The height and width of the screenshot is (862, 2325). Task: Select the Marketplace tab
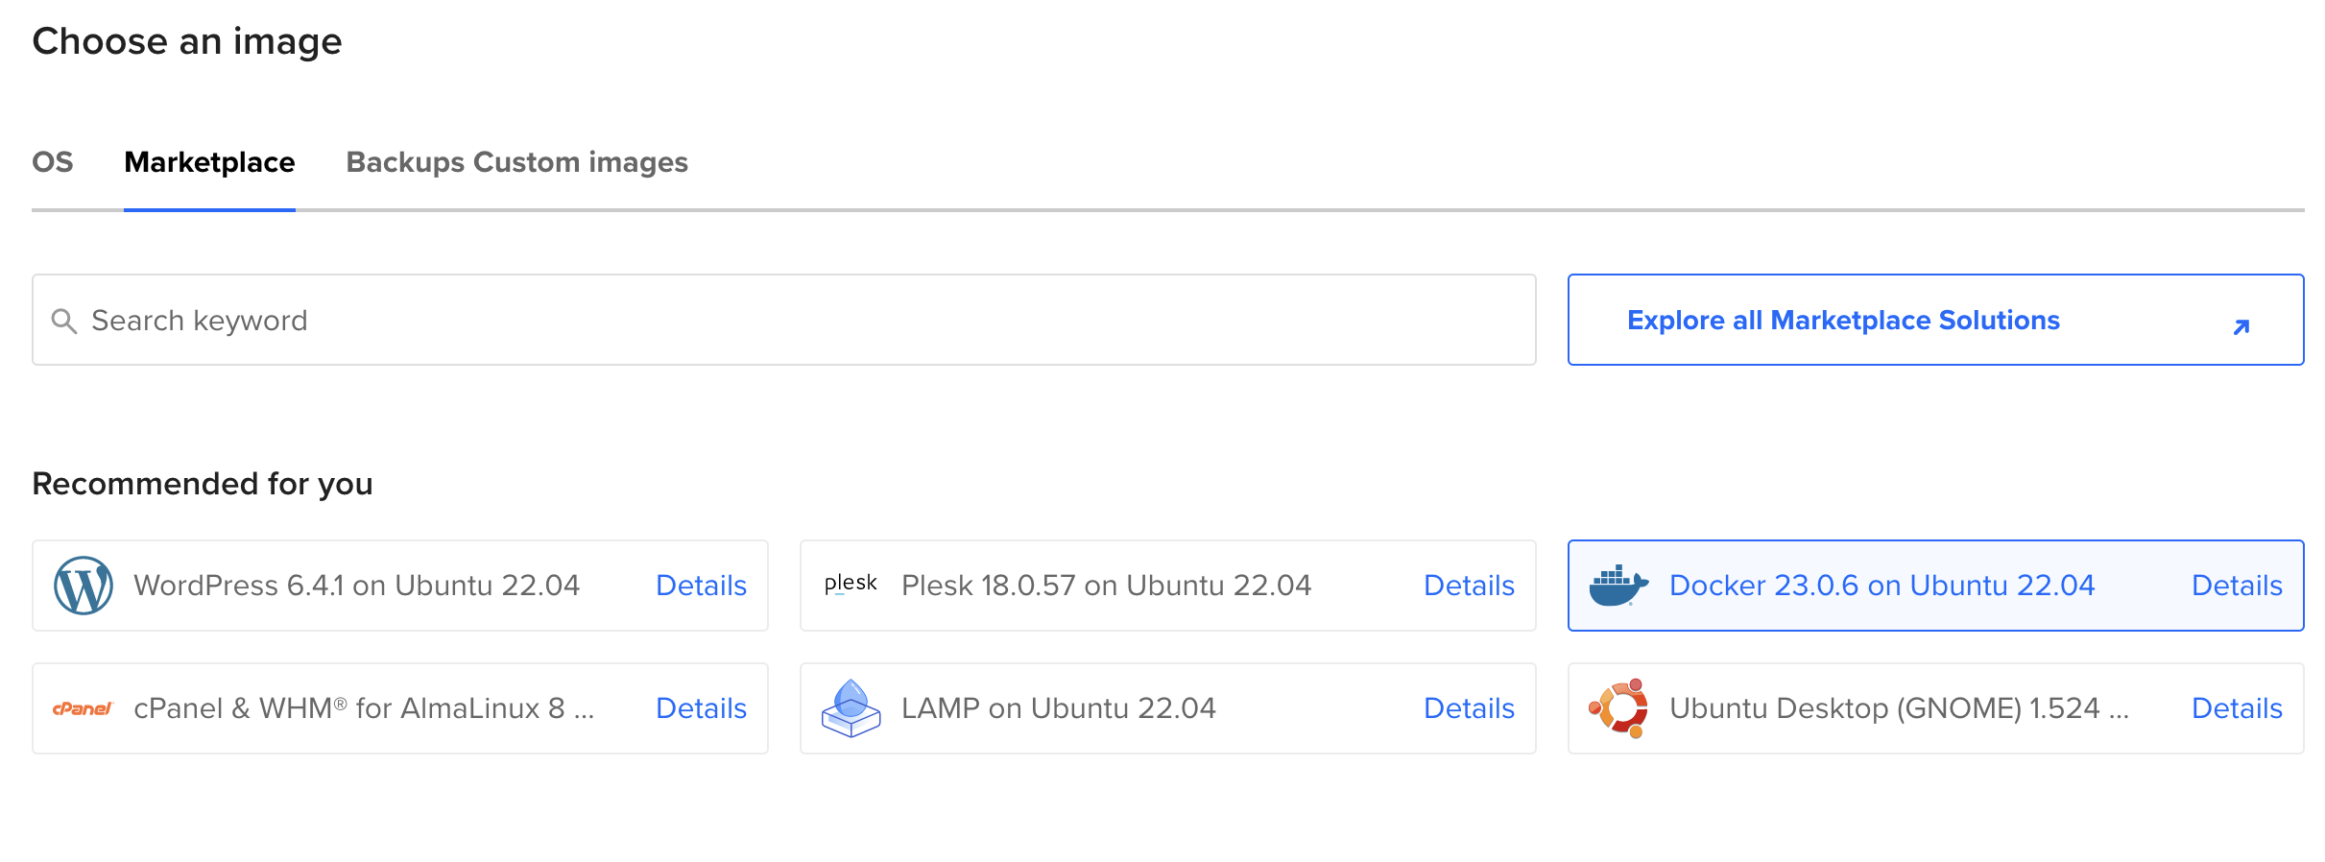click(x=208, y=162)
